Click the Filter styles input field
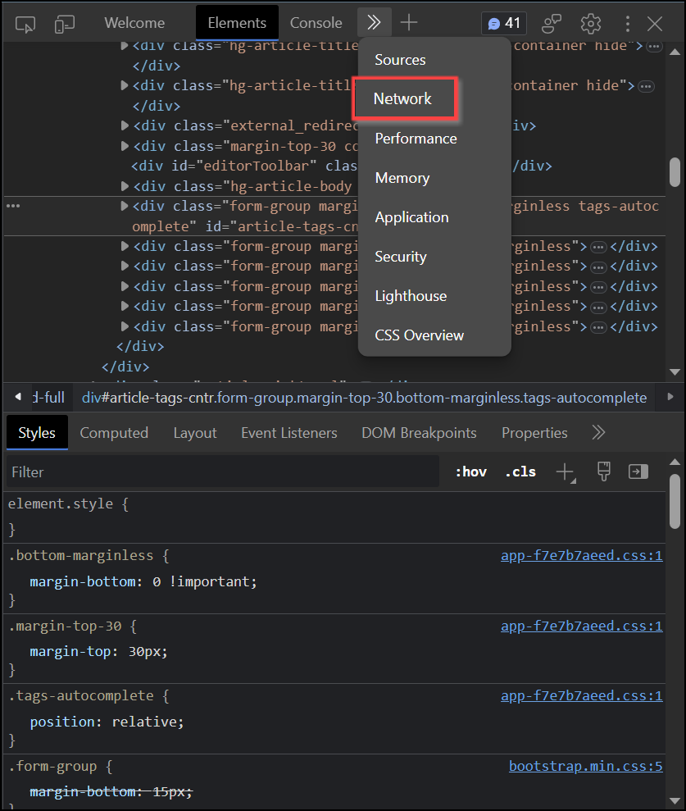Image resolution: width=686 pixels, height=811 pixels. pos(223,472)
